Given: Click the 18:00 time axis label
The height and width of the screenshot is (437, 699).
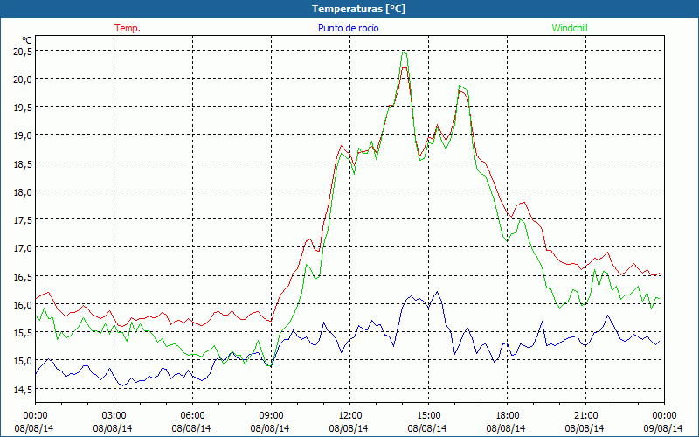Looking at the screenshot, I should (507, 416).
